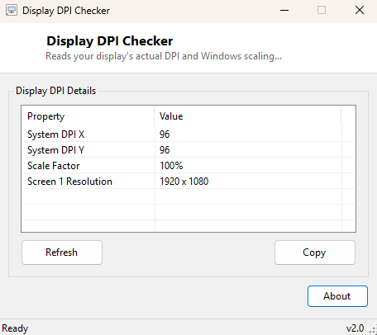Click the 96 value for System DPI X
Screen dimensions: 377x335
click(165, 134)
